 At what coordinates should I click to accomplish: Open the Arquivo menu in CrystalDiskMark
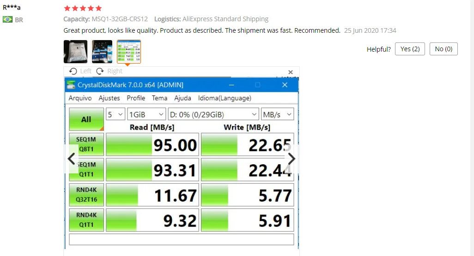(80, 98)
